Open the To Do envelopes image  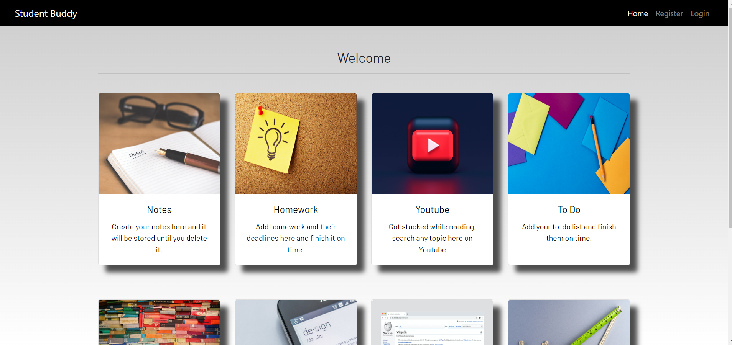[x=569, y=144]
